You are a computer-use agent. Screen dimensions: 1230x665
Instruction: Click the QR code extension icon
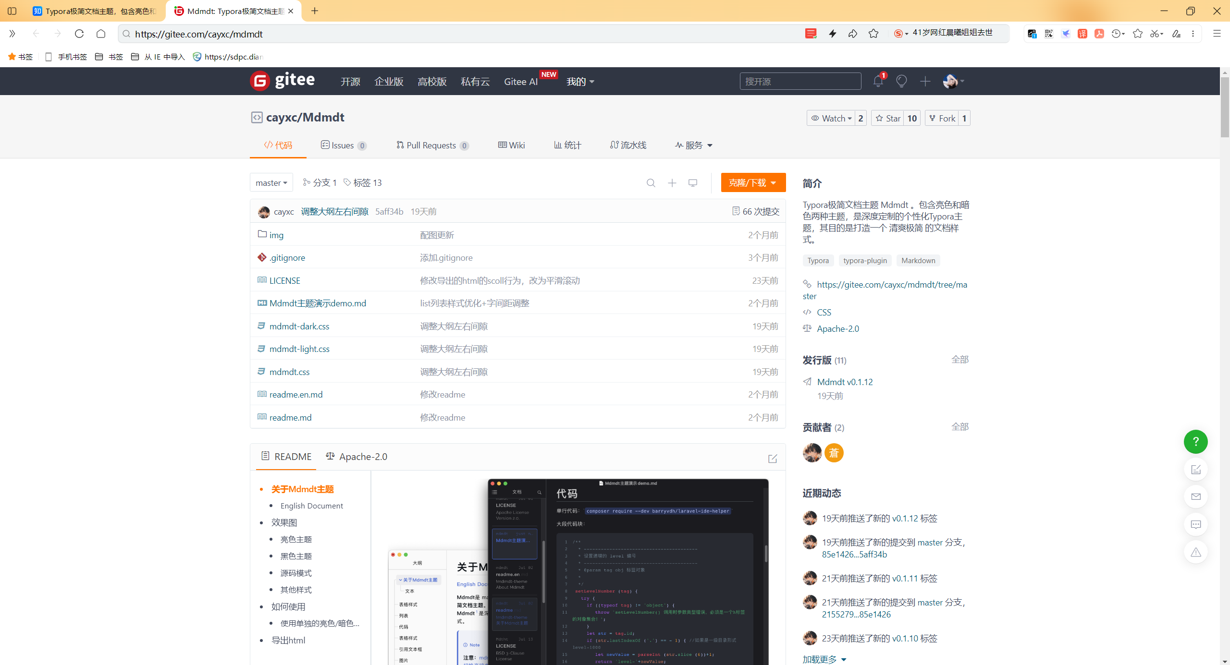[x=1048, y=34]
